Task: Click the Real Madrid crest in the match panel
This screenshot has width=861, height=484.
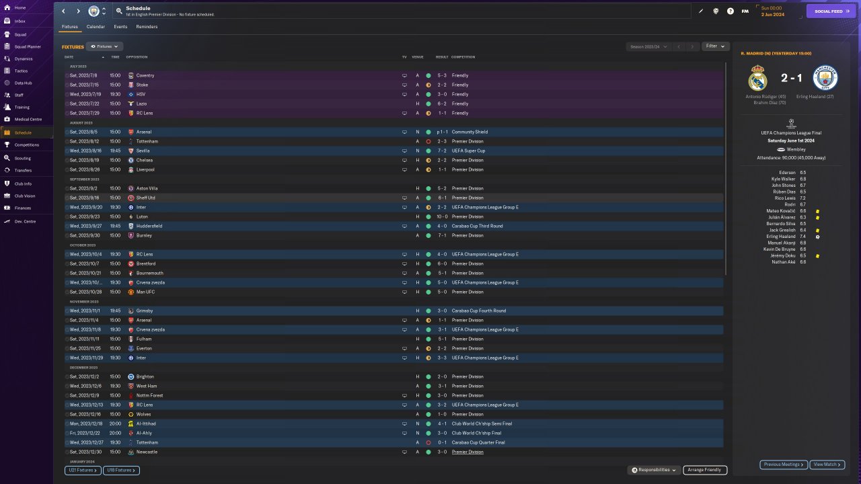Action: click(757, 78)
